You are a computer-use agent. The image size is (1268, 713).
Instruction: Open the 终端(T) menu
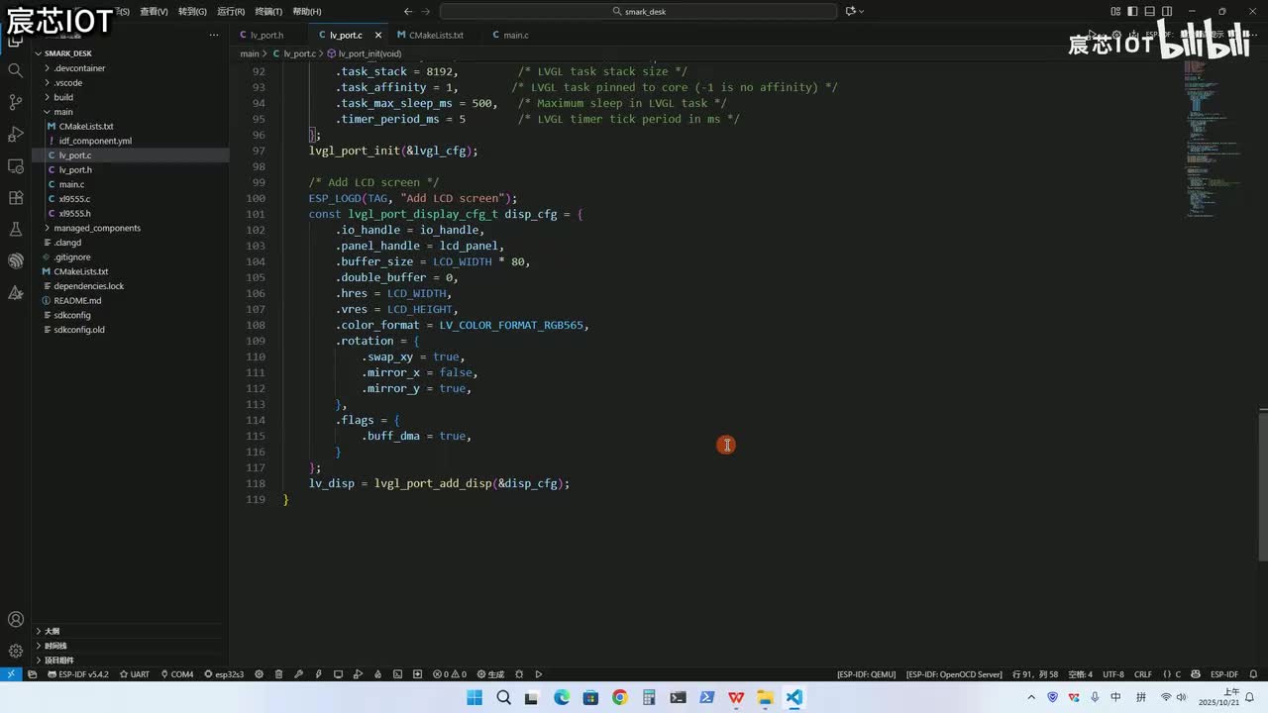(268, 11)
